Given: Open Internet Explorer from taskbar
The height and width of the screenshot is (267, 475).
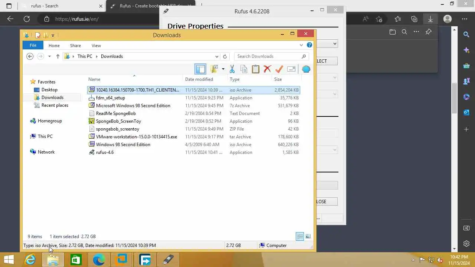Looking at the screenshot, I should coord(30,260).
